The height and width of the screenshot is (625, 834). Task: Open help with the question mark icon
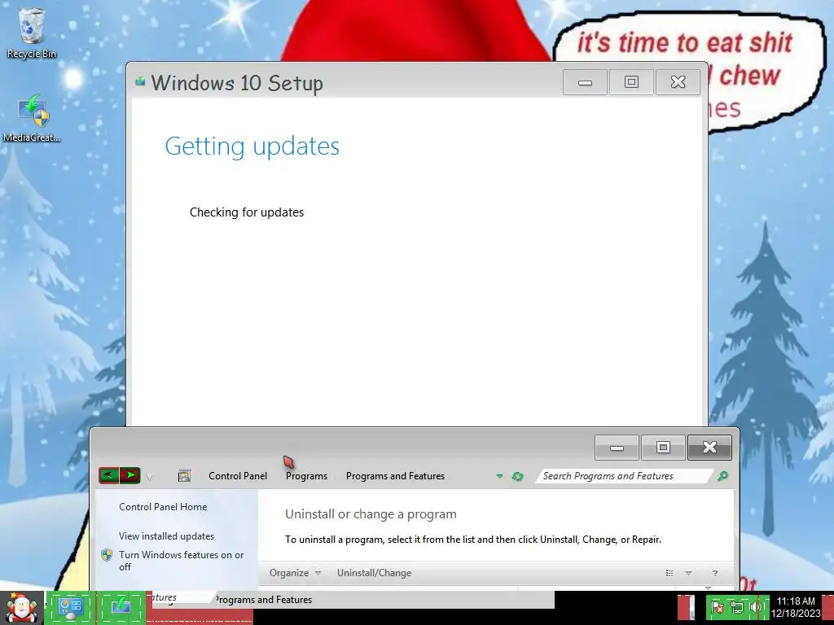point(715,573)
